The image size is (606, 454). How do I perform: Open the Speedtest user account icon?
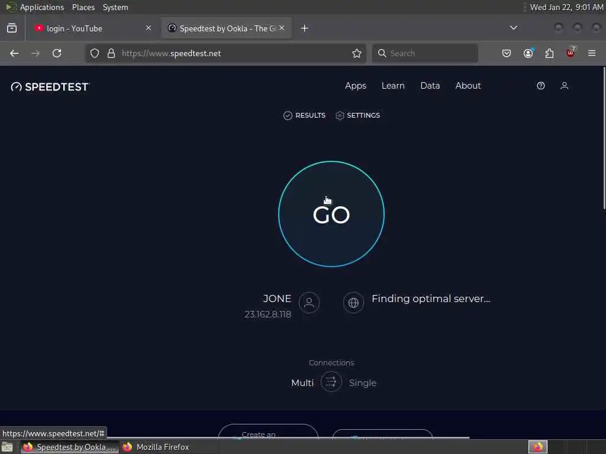tap(564, 86)
